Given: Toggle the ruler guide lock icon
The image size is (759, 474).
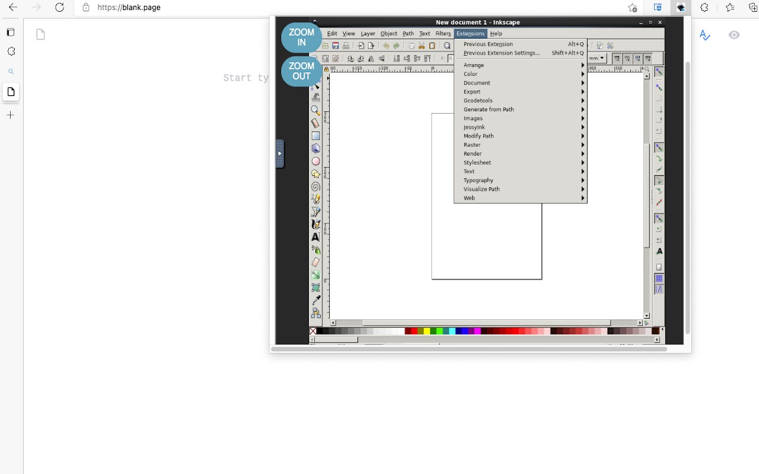Looking at the screenshot, I should pos(326,69).
